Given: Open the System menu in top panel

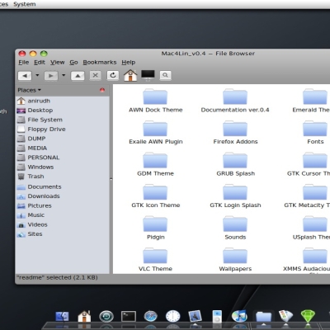Looking at the screenshot, I should point(25,4).
